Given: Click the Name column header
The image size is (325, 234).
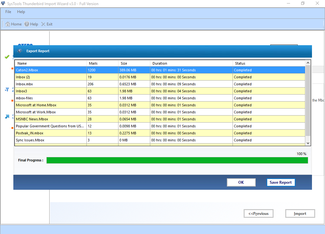Looking at the screenshot, I should (x=51, y=63).
